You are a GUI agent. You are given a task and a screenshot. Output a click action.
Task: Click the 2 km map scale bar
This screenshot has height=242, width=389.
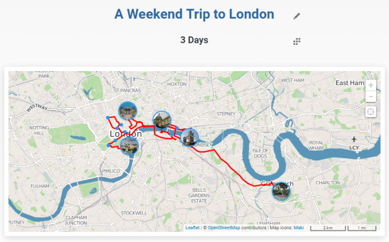(x=328, y=228)
